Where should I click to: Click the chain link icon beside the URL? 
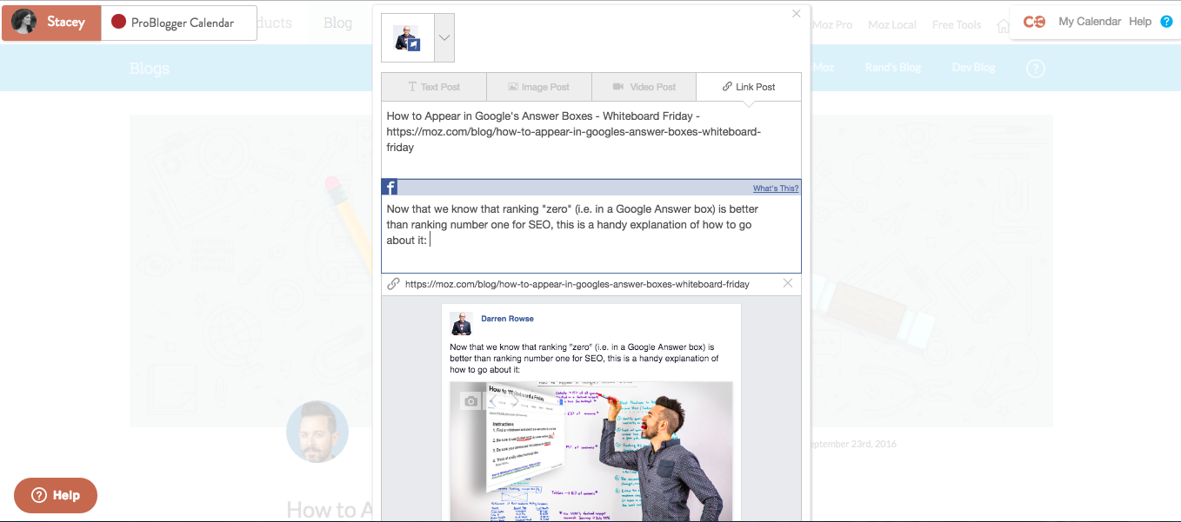point(393,284)
